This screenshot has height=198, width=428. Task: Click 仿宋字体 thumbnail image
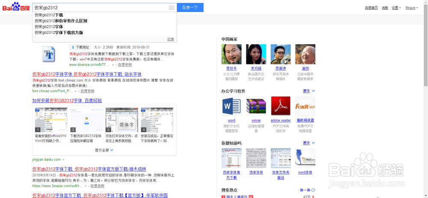coord(256,158)
